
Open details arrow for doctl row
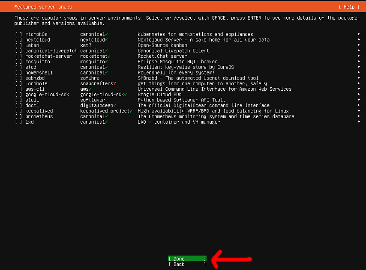[x=359, y=105]
